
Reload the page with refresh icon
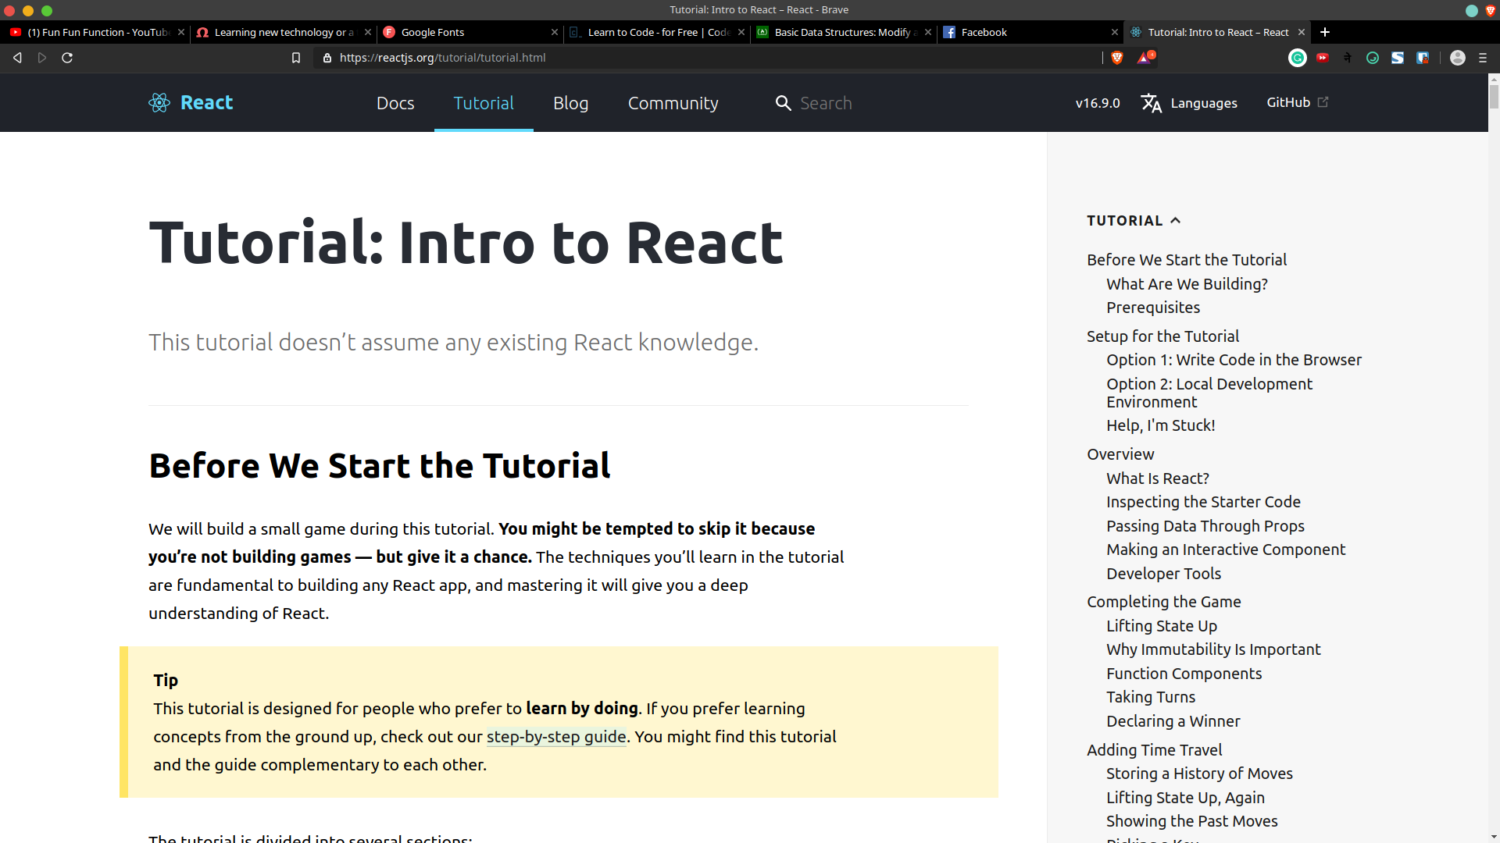click(x=67, y=58)
